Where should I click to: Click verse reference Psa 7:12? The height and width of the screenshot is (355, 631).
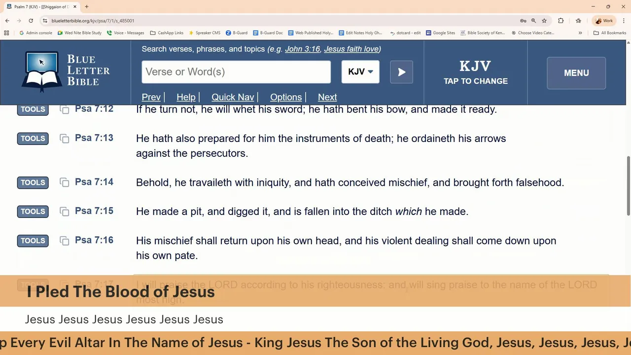click(94, 109)
